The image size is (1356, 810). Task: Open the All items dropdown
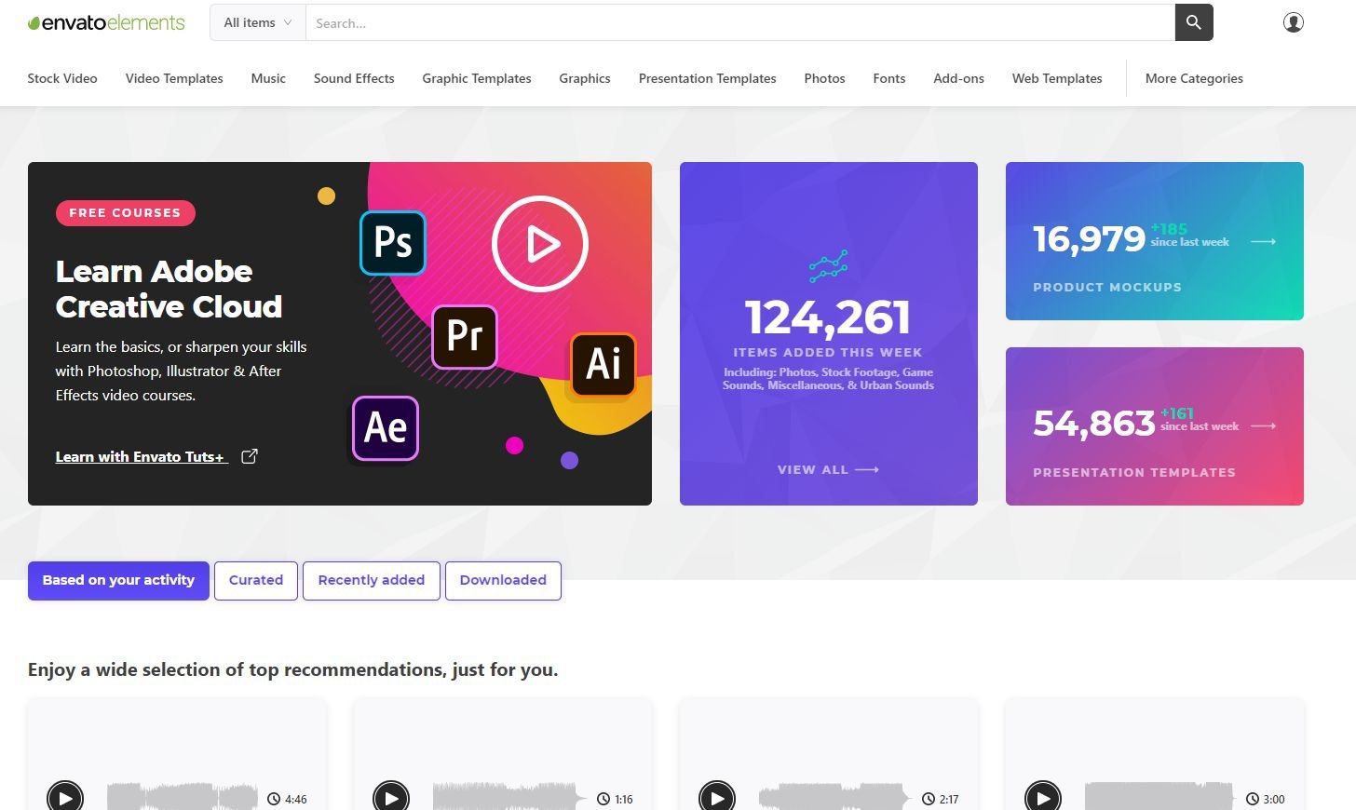(x=258, y=22)
